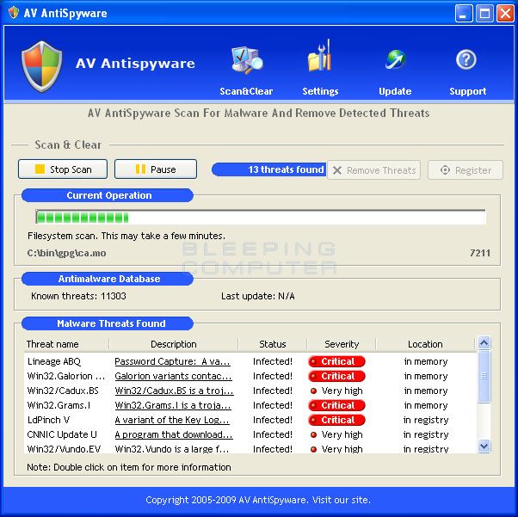Click the Remove Threats button
The height and width of the screenshot is (517, 518).
(x=374, y=170)
